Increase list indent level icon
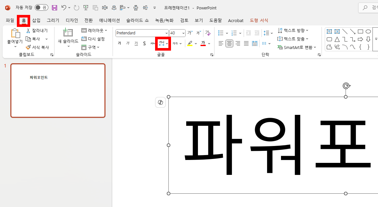 click(x=257, y=33)
